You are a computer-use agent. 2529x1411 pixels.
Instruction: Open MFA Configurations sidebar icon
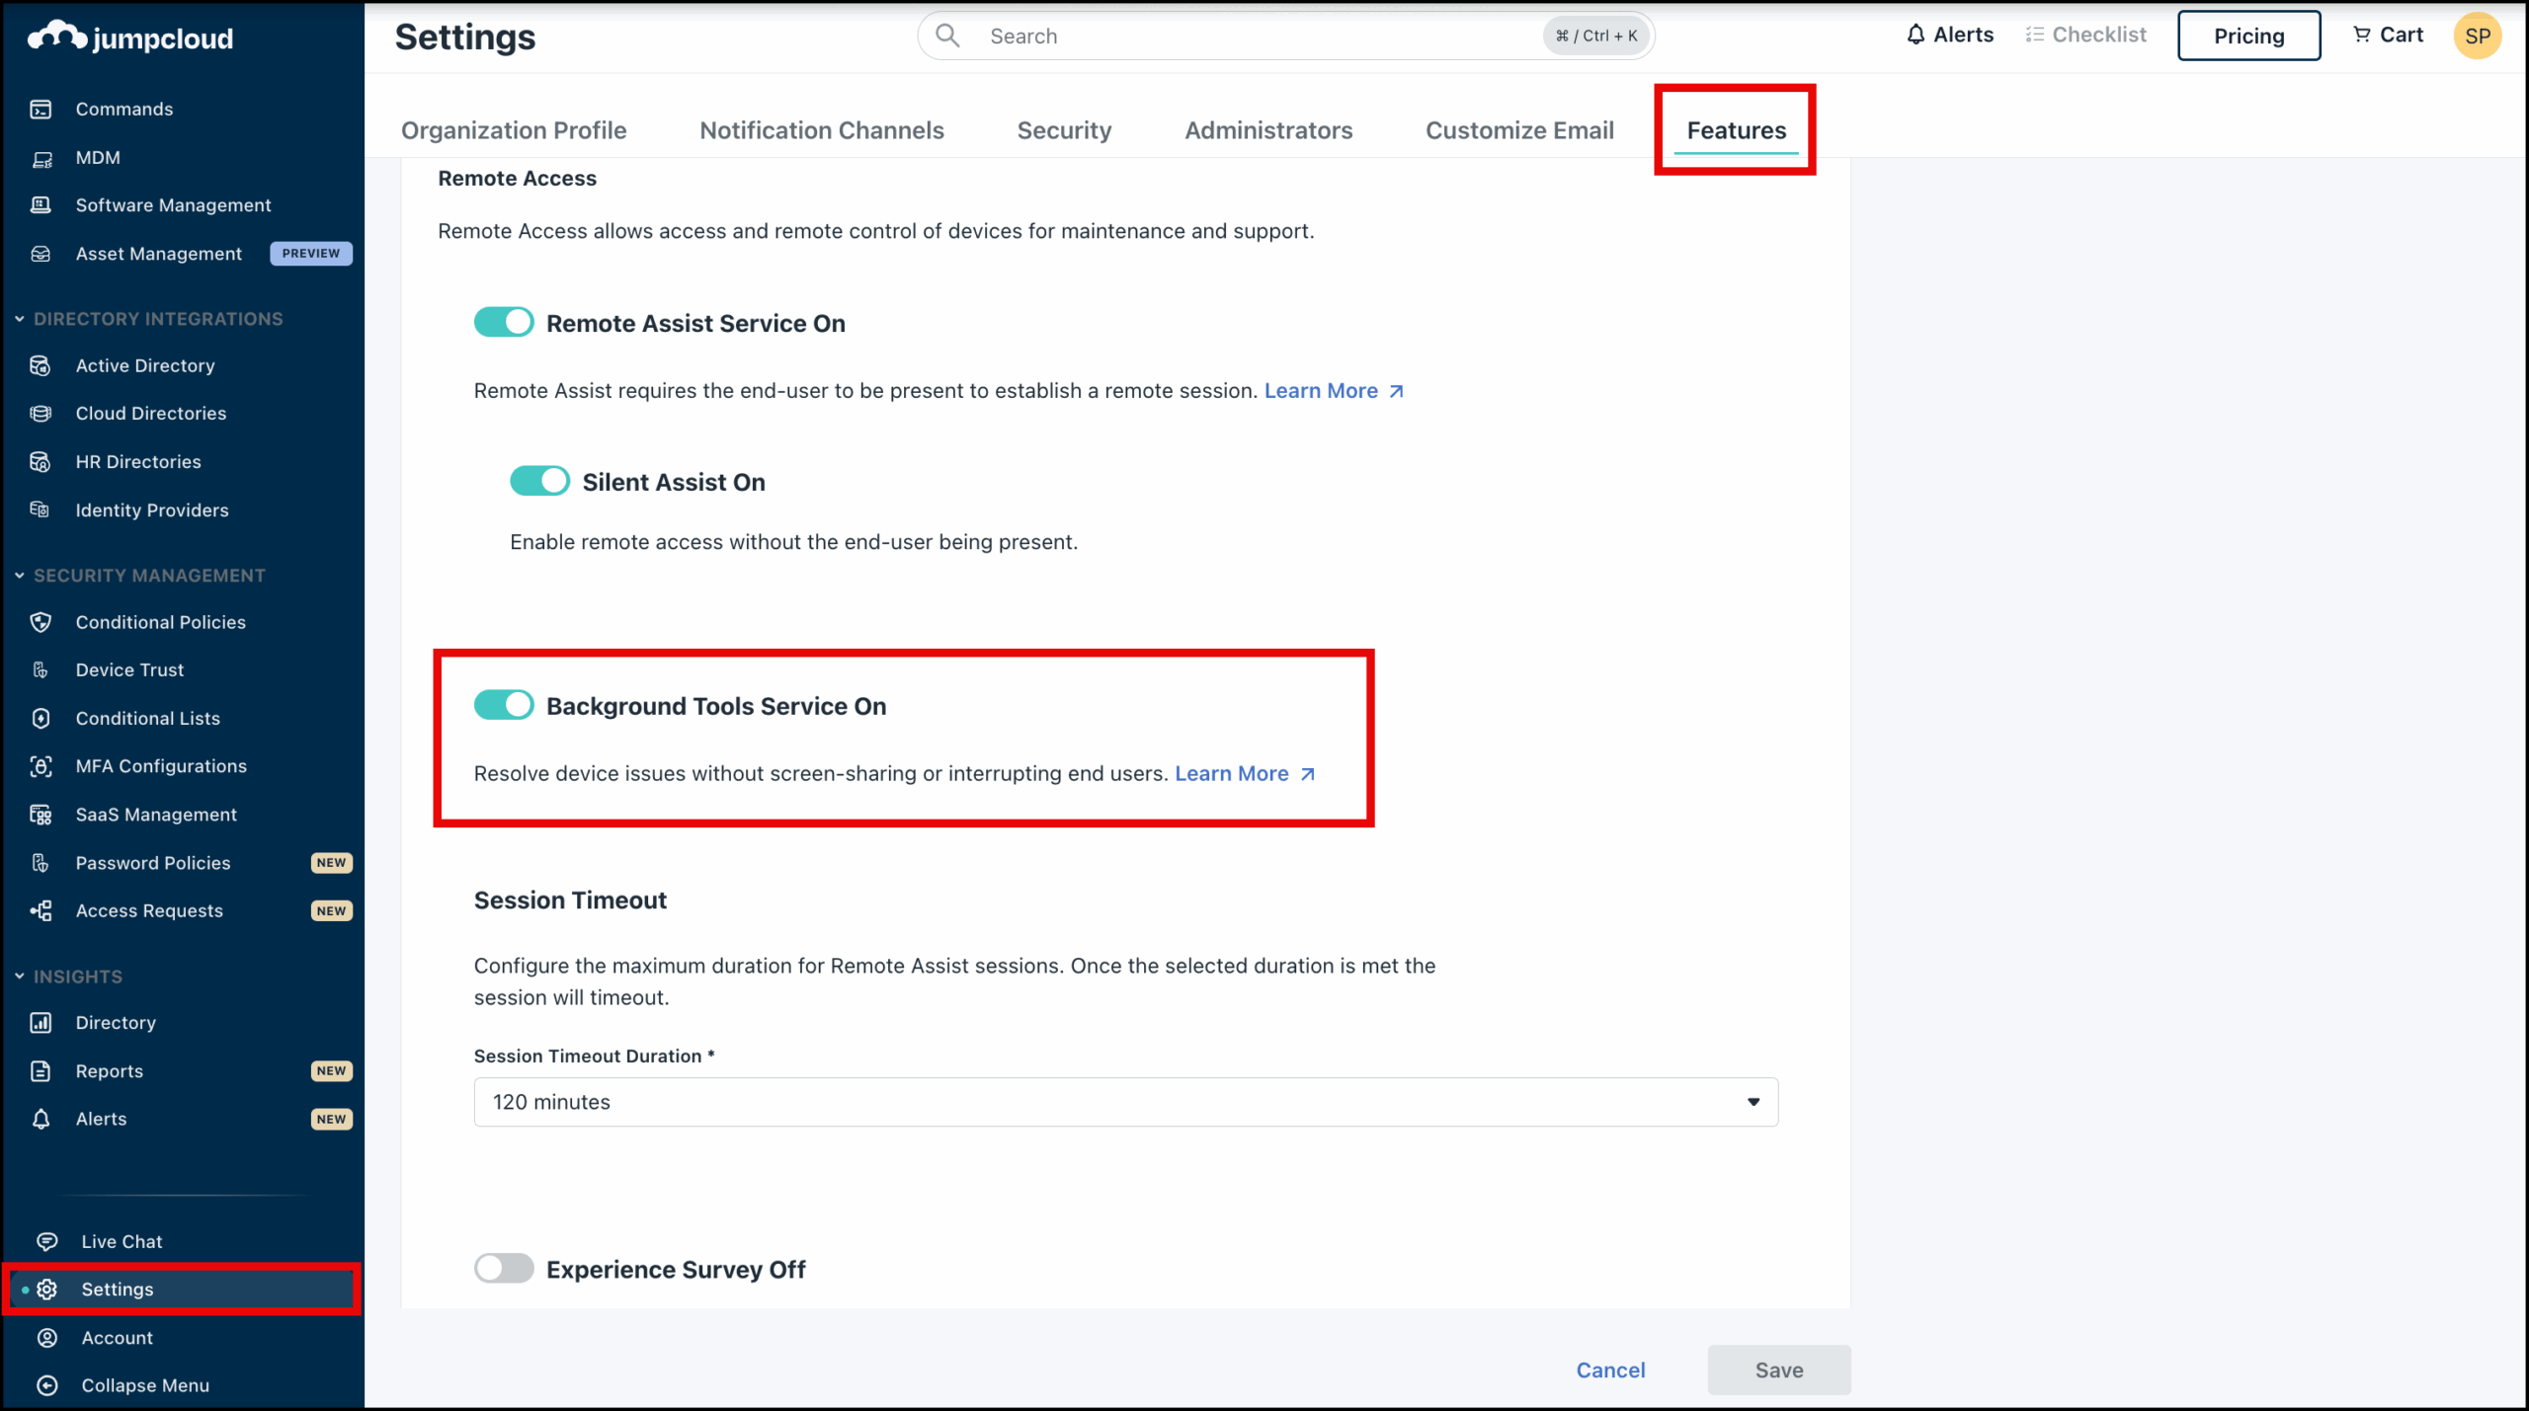(x=41, y=766)
